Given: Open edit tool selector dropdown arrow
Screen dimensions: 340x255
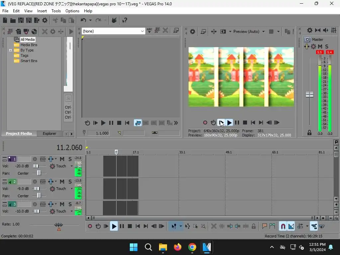Looking at the screenshot, I should [181, 226].
